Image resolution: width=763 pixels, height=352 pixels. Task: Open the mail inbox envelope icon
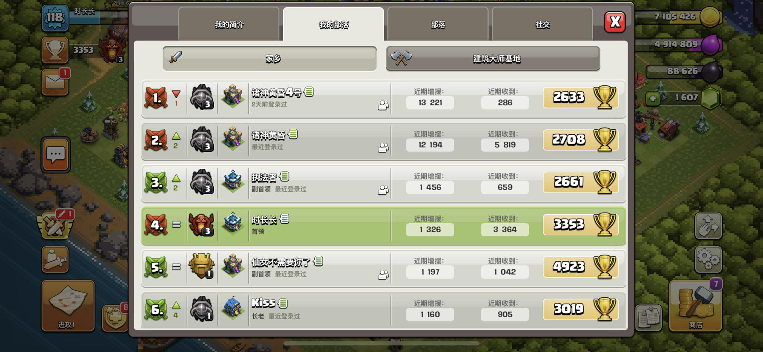click(x=55, y=82)
